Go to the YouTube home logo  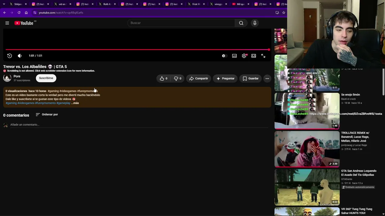(24, 23)
